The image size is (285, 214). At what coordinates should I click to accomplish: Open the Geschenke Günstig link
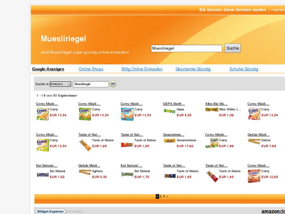pyautogui.click(x=193, y=69)
